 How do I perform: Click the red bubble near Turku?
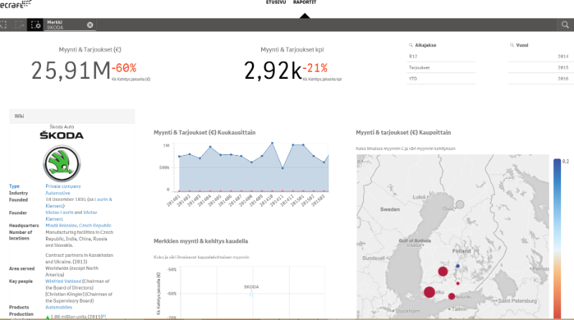click(x=429, y=292)
